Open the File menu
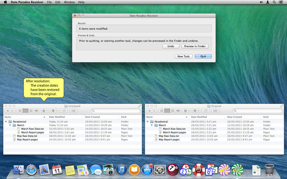The height and width of the screenshot is (179, 287). (50, 2)
